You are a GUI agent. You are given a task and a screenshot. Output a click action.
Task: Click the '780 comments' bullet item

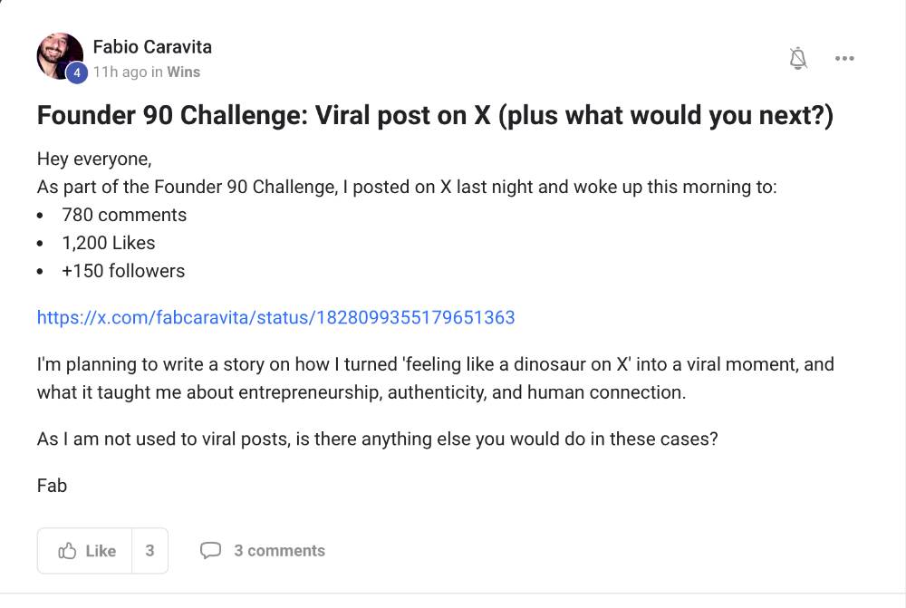tap(124, 215)
